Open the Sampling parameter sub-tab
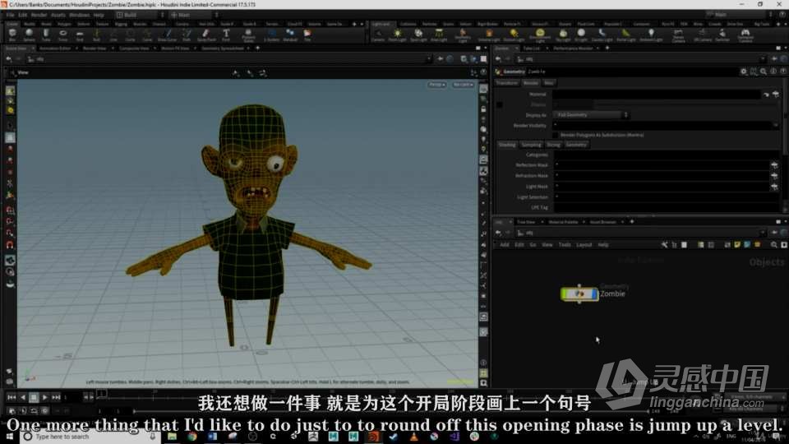789x444 pixels. 531,145
